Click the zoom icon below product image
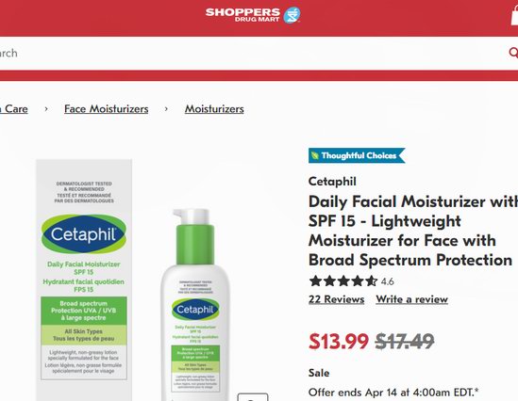The image size is (518, 401). (253, 397)
